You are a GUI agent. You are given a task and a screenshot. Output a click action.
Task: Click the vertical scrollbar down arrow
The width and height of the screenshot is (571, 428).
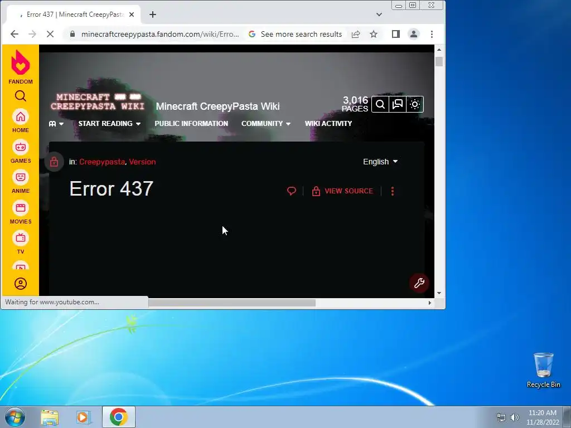click(439, 293)
